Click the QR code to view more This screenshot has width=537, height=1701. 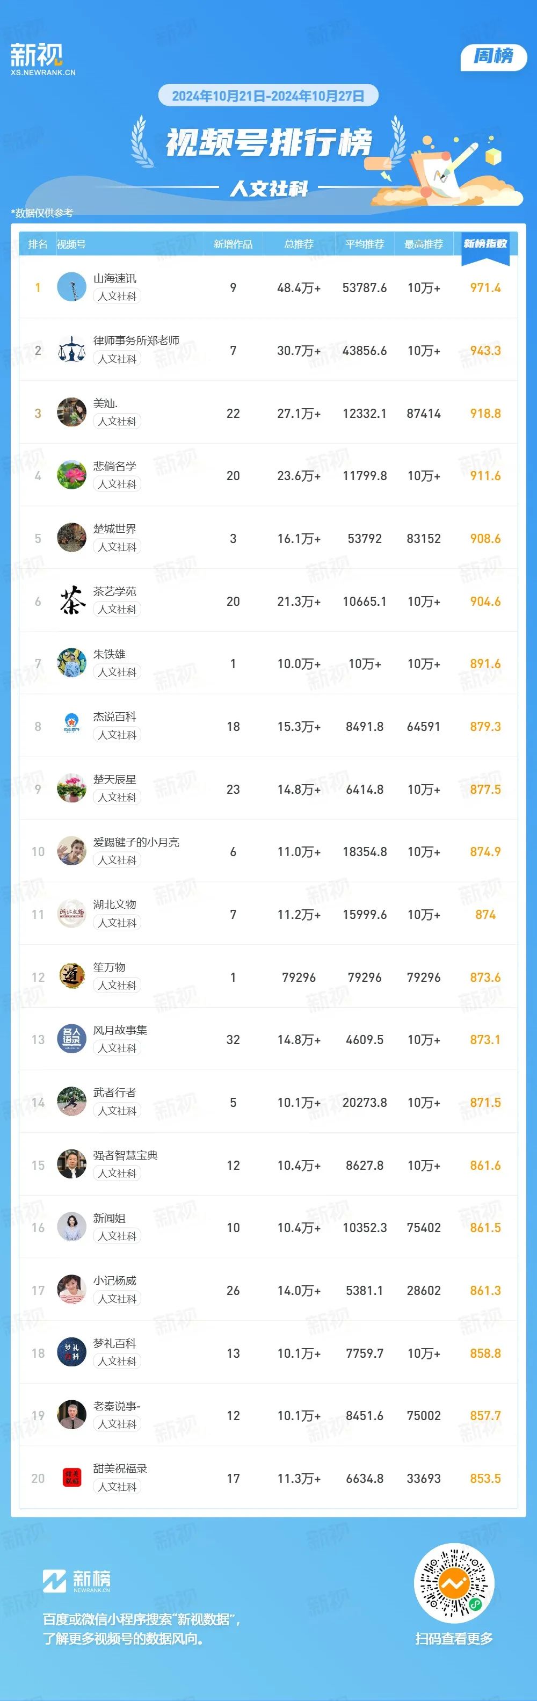click(454, 1584)
